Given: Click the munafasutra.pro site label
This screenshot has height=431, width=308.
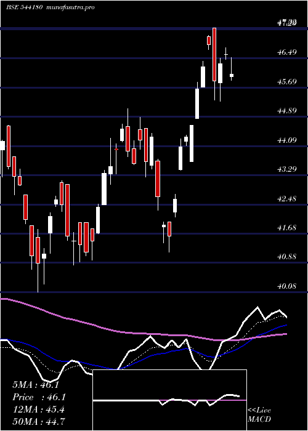Looking at the screenshot, I should 71,7.
